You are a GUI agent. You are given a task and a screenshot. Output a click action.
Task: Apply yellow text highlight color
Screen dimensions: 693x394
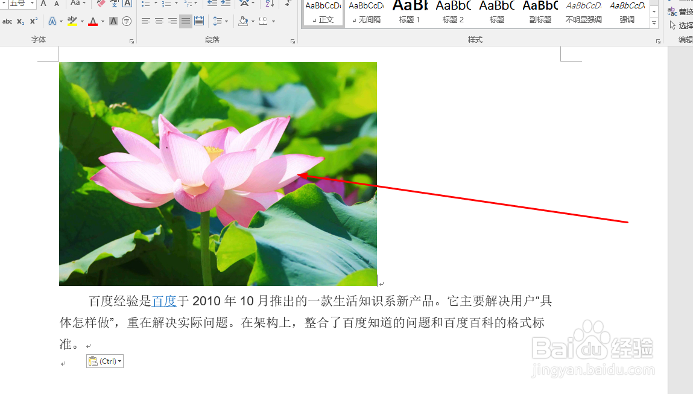pyautogui.click(x=72, y=20)
